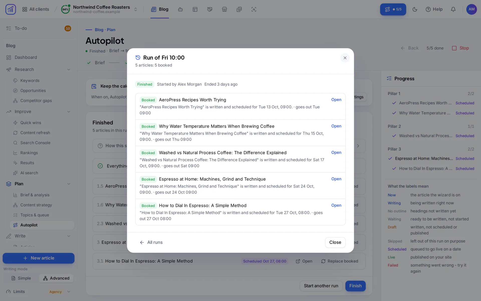Select Autopilot in sidebar

point(42,225)
